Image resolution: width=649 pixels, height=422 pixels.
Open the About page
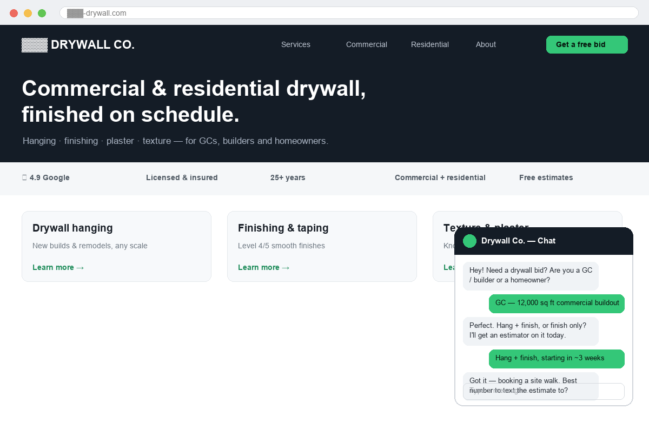pos(486,44)
